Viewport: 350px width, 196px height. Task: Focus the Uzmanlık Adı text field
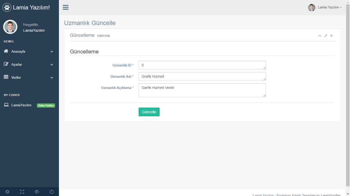[202, 76]
